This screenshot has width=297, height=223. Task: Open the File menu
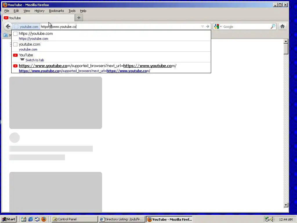(7, 11)
